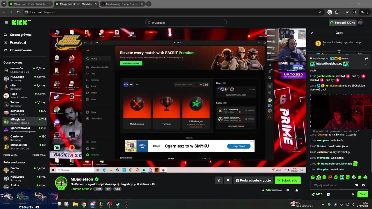Open IgorGrabowski channel in sidebar

point(24,129)
